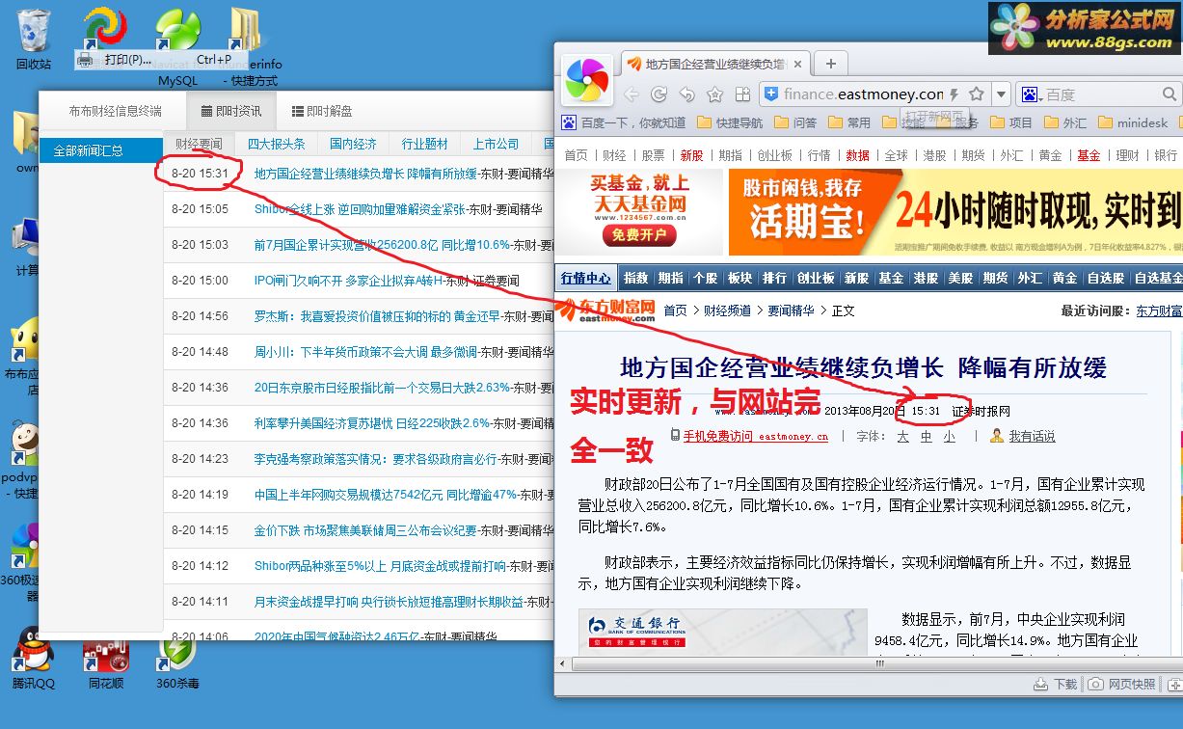Click the lightning speed-mode icon in address bar
1183x729 pixels.
coord(954,94)
